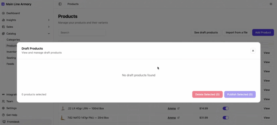Click the product Search field
Screen dimensions: 277x125
(x=82, y=33)
